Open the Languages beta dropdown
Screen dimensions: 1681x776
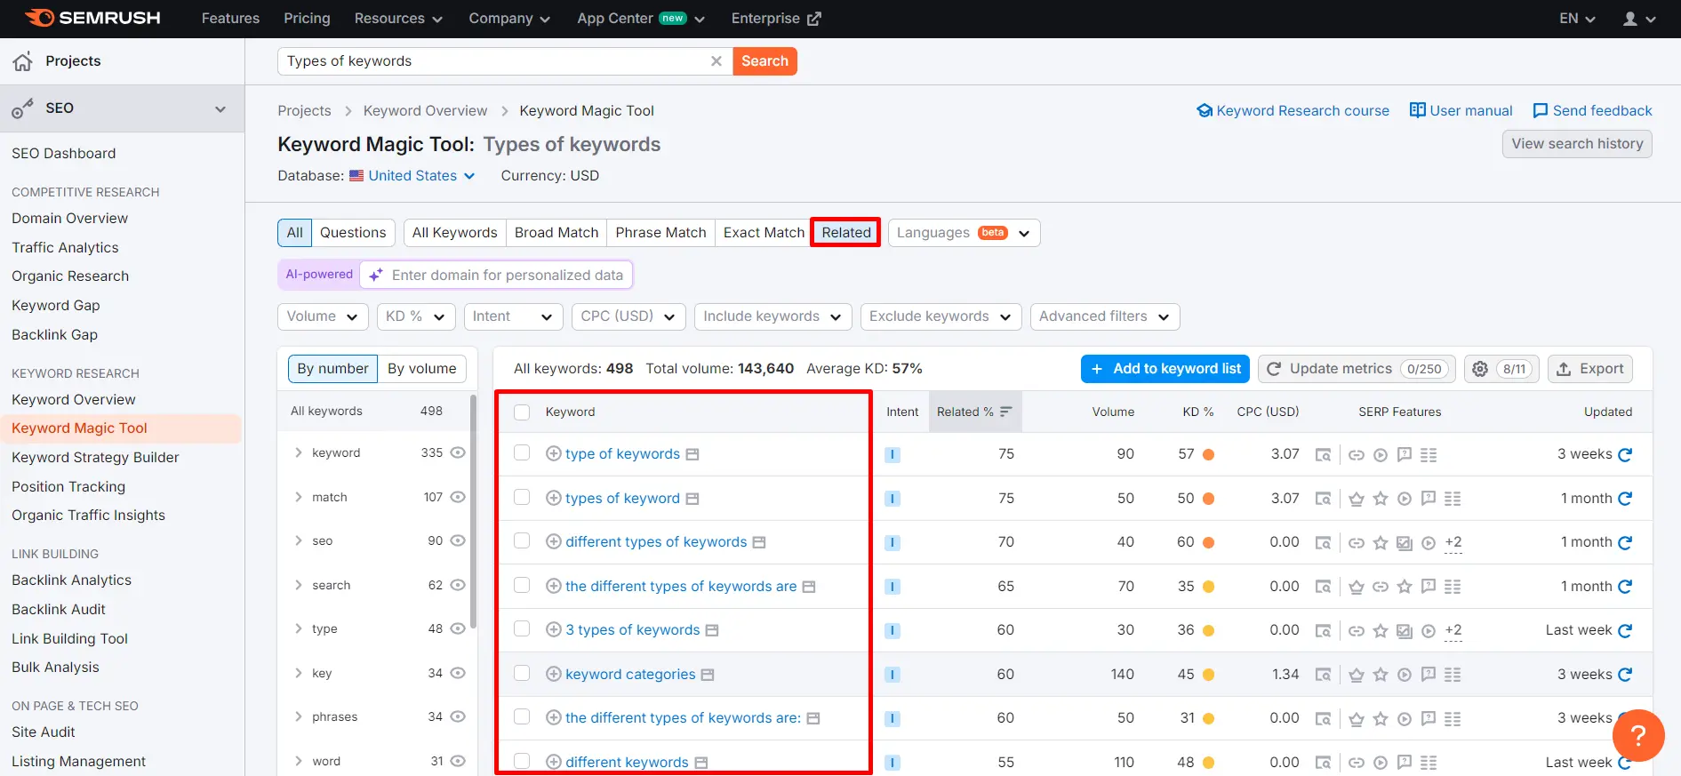[964, 233]
